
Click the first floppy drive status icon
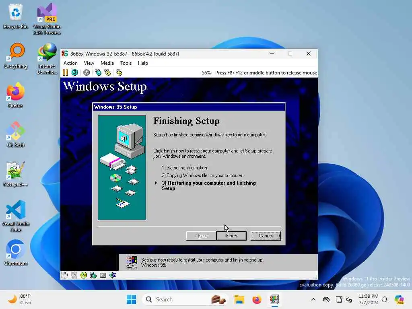pos(64,275)
